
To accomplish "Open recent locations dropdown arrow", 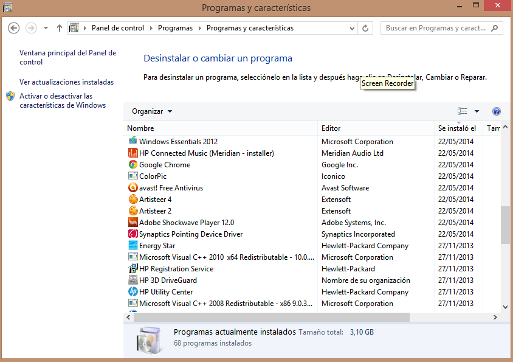I will tap(46, 28).
